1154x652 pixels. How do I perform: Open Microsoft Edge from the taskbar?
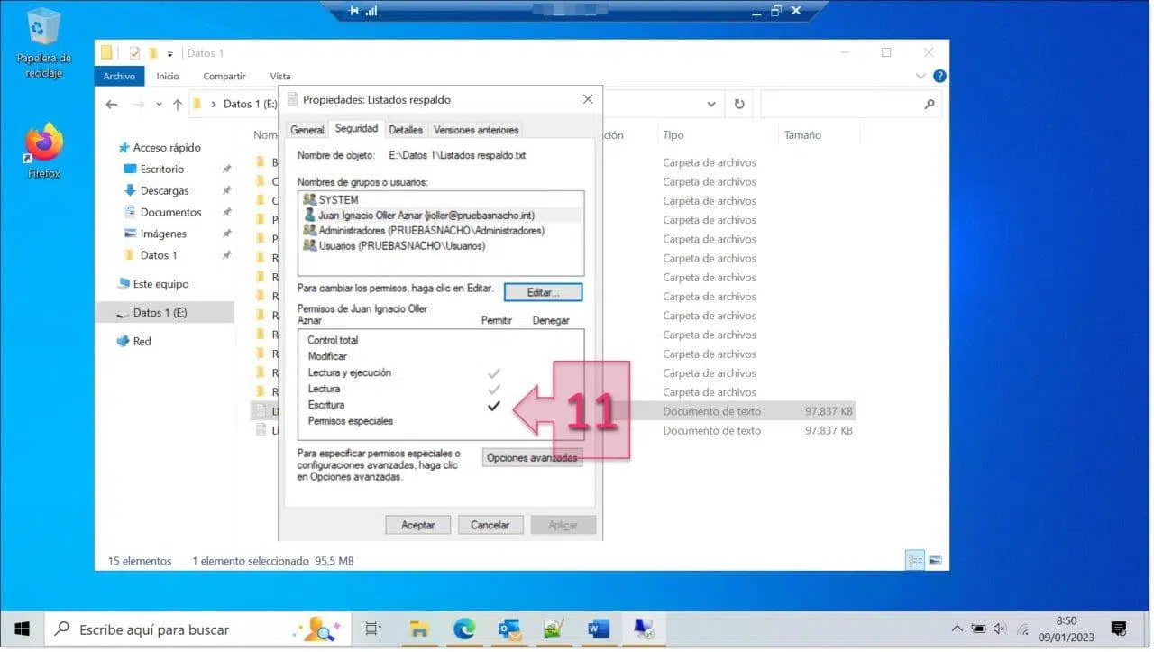click(464, 629)
